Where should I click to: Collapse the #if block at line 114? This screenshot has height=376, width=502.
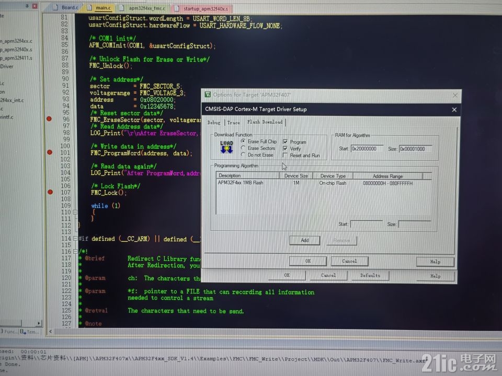tap(75, 238)
